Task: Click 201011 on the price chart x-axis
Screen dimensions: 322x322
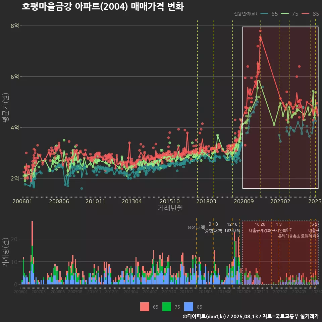Action: 95,201
